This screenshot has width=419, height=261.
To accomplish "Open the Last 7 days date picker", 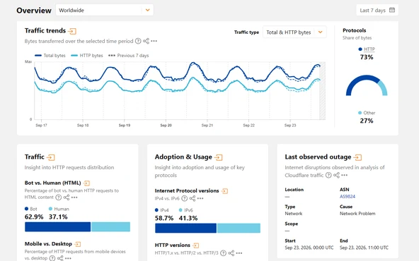I will coord(377,10).
